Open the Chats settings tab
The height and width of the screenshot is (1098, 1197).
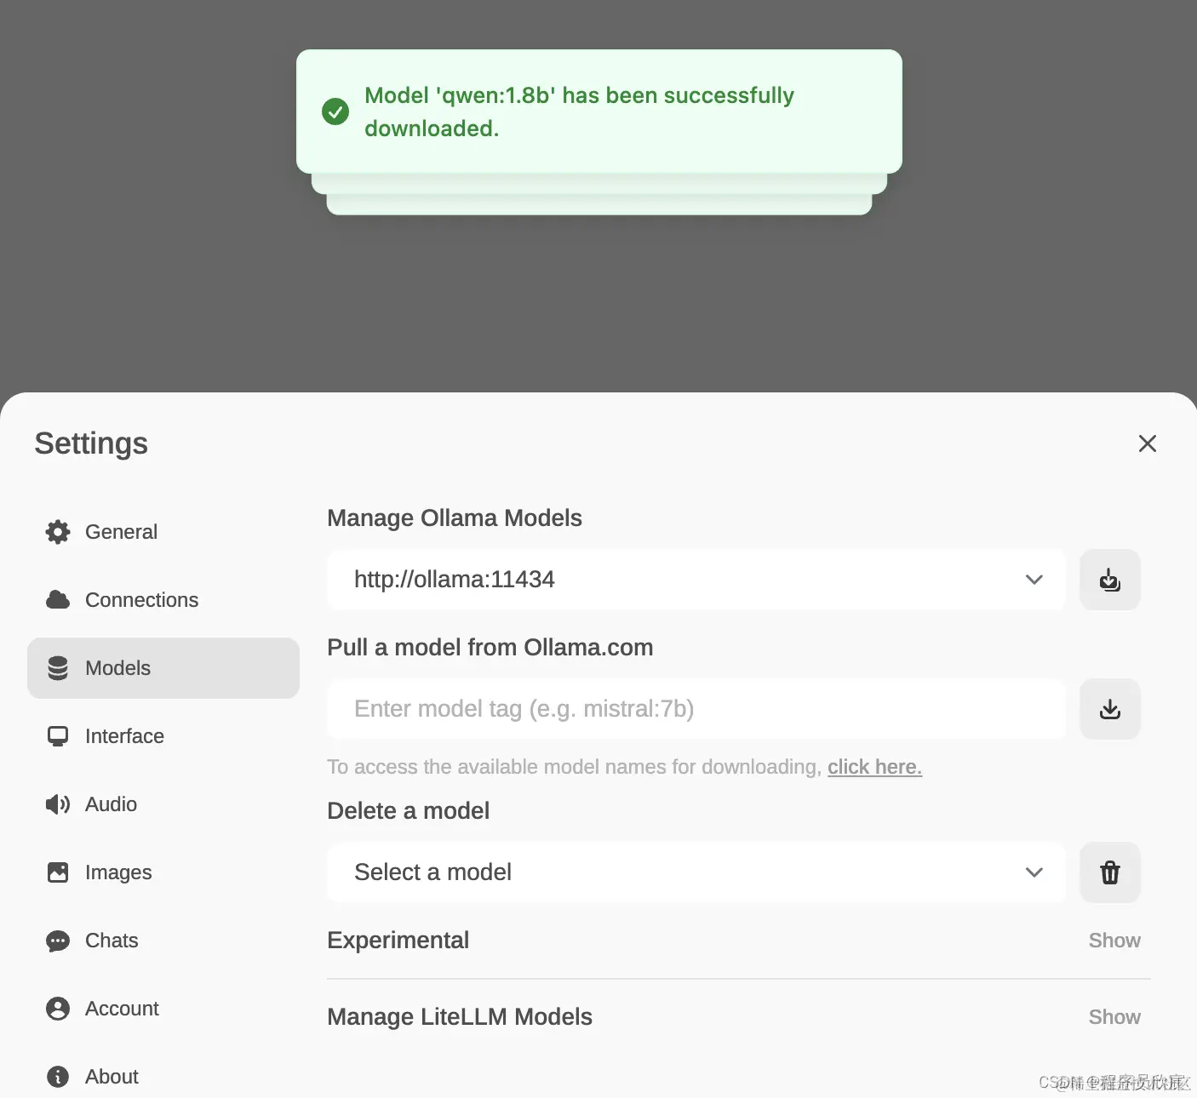(163, 941)
